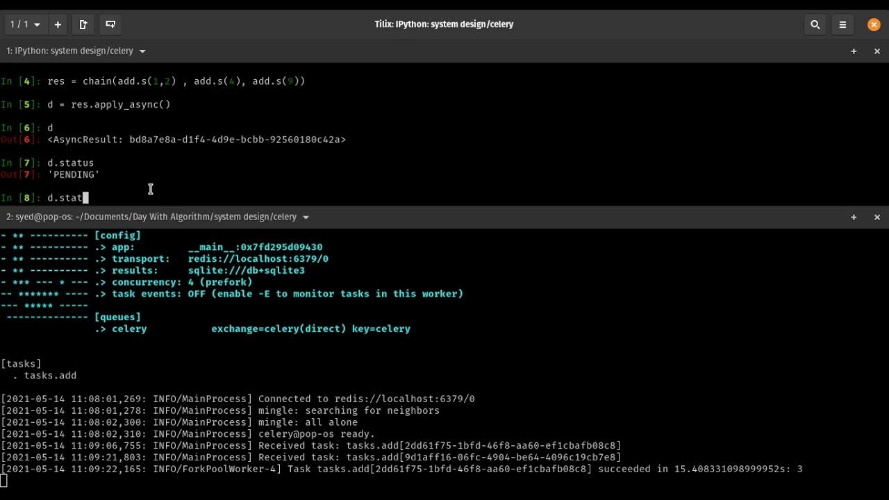Add terminal down icon in header
The image size is (889, 500).
click(x=110, y=24)
